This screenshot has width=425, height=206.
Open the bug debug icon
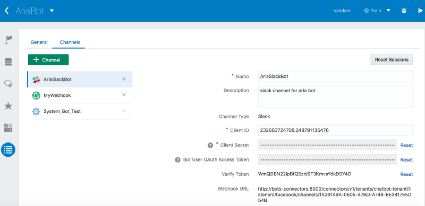(x=404, y=11)
